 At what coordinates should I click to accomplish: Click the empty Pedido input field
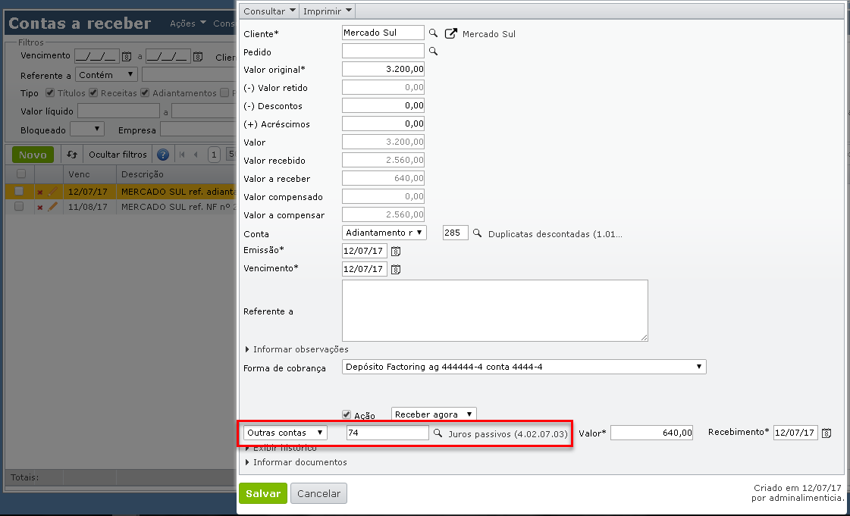pos(383,51)
